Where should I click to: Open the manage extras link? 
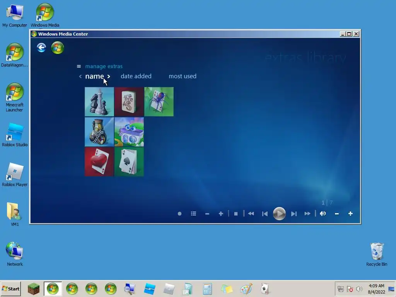104,67
